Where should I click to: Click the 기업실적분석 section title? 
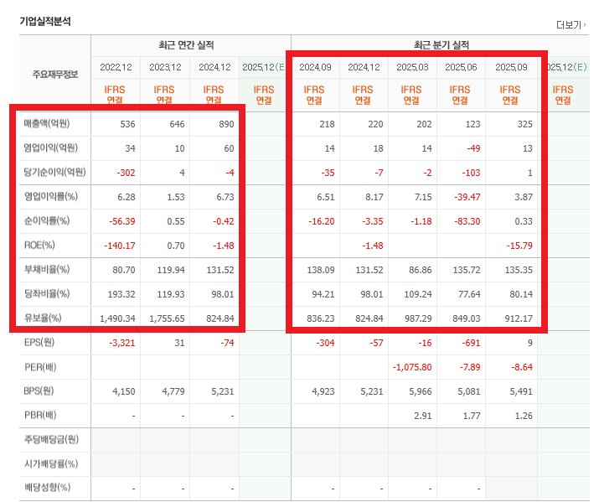45,21
